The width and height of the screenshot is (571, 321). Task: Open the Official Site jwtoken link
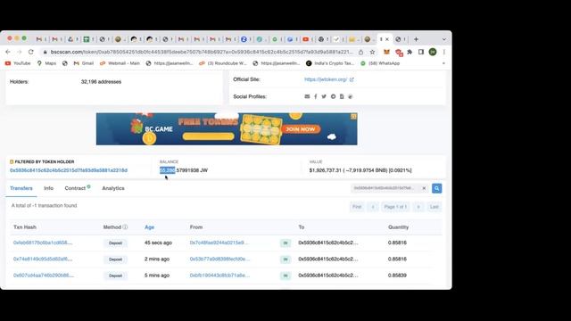[328, 79]
